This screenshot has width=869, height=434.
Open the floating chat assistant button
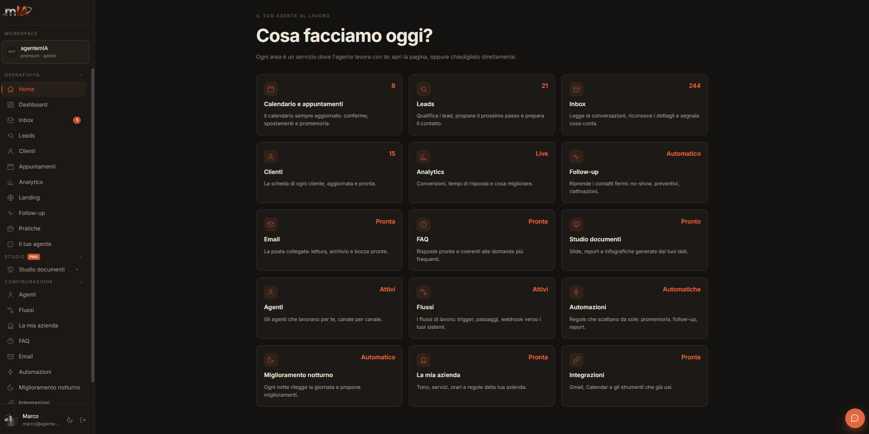855,418
